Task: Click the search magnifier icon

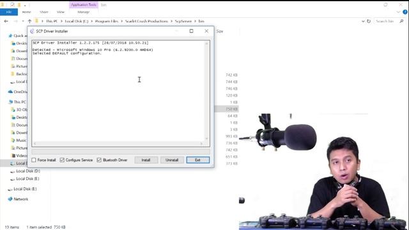Action: point(401,21)
